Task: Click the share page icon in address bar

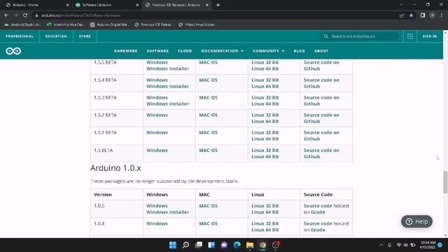Action: 402,15
